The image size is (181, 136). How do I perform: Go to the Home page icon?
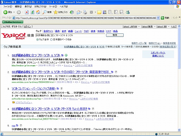coord(38,12)
